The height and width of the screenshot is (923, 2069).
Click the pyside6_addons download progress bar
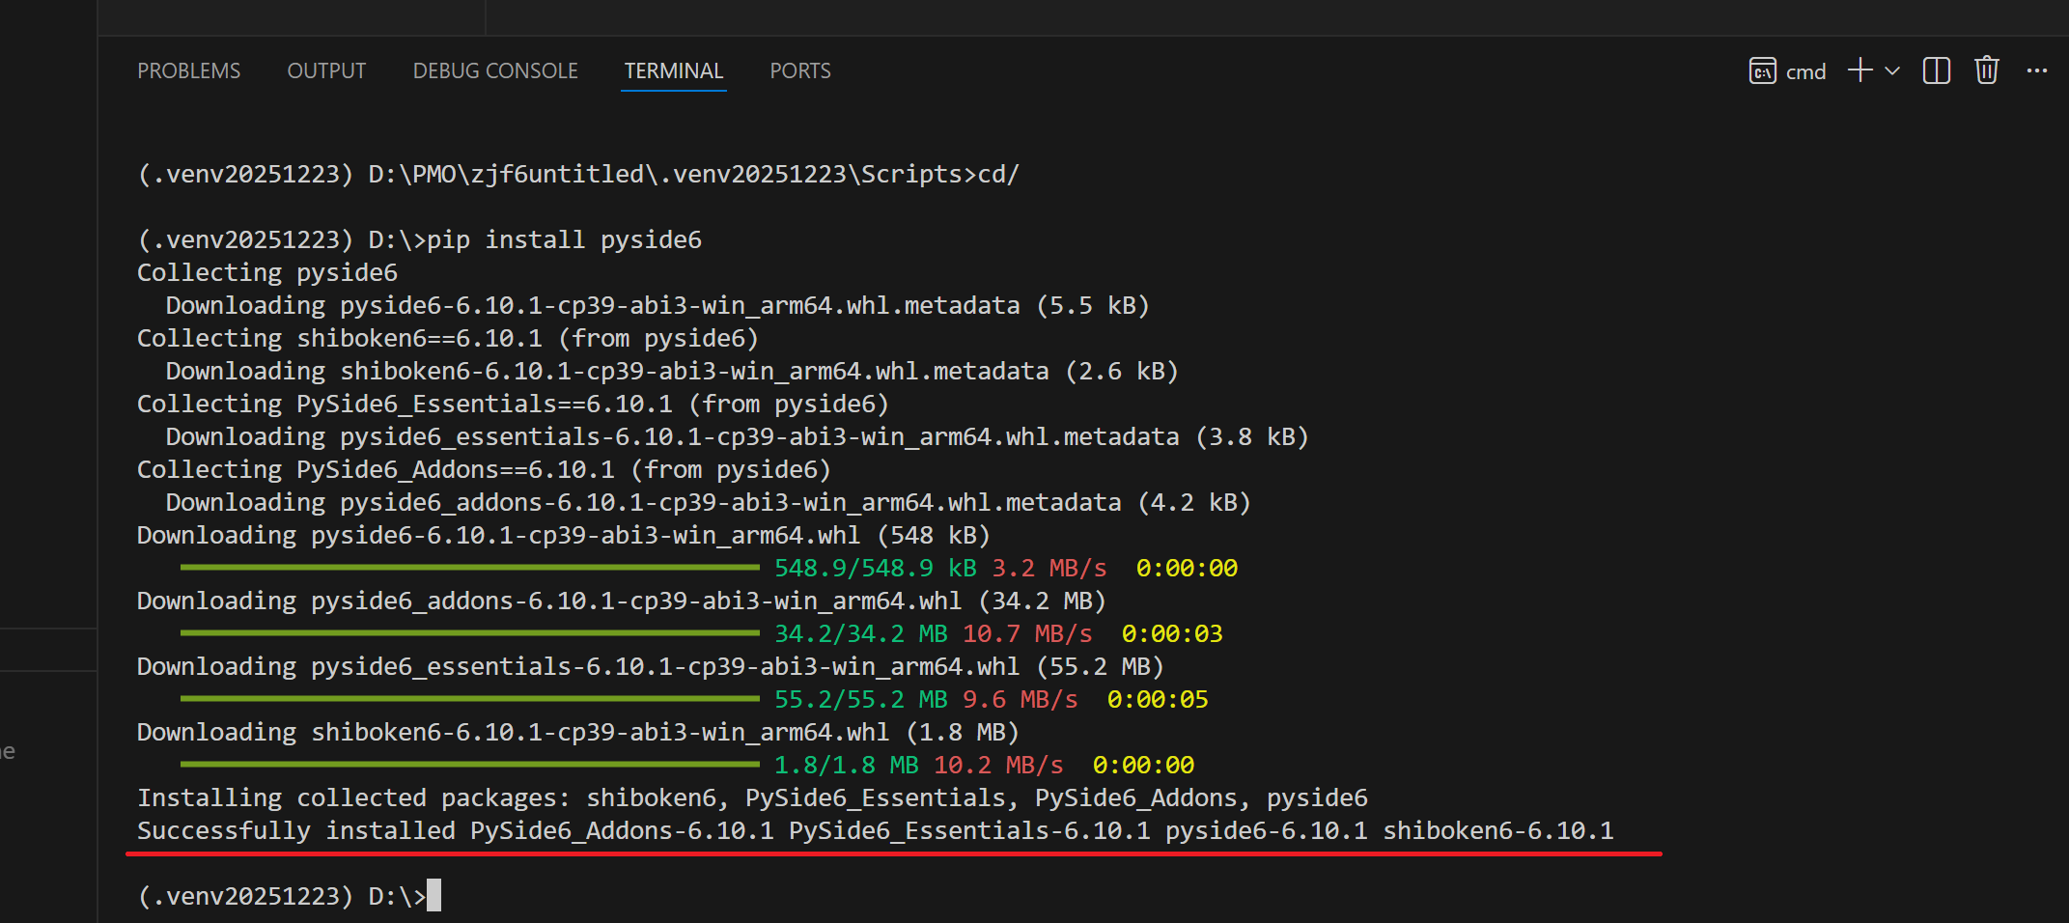[x=470, y=633]
